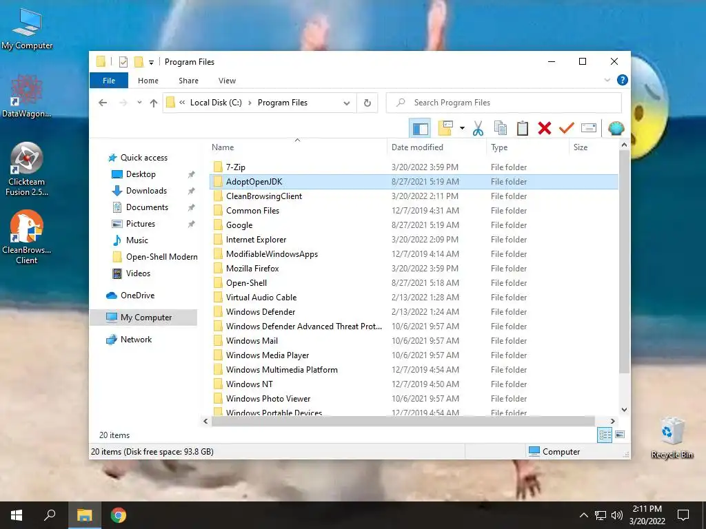706x529 pixels.
Task: Switch to the View ribbon tab
Action: [227, 81]
